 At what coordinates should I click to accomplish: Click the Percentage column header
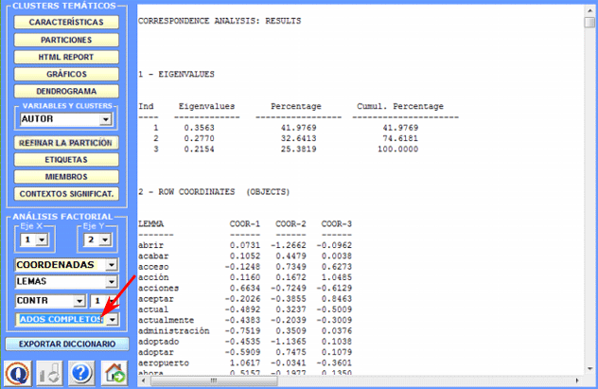296,106
